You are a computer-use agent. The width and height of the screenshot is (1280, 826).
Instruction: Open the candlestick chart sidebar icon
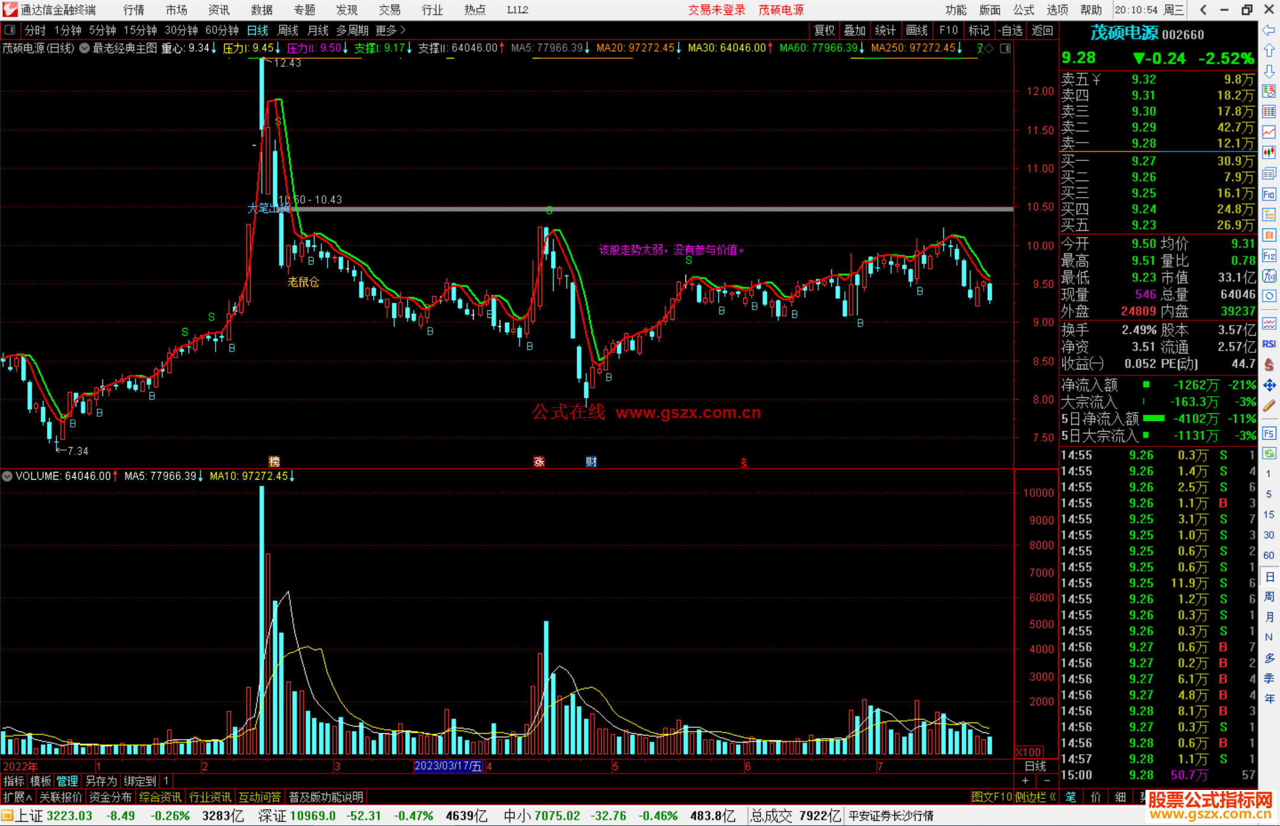click(x=1269, y=152)
